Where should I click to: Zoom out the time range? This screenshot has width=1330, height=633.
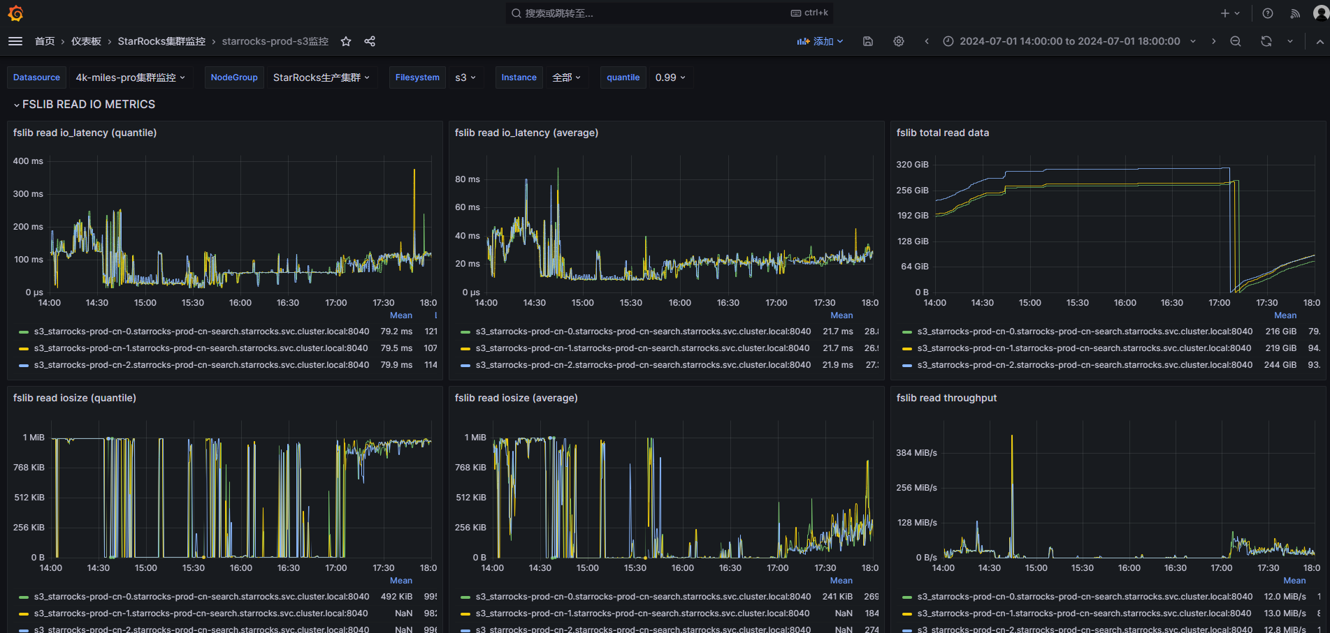coord(1236,41)
